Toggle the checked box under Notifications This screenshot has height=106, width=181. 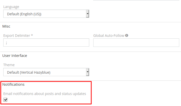(x=5, y=100)
